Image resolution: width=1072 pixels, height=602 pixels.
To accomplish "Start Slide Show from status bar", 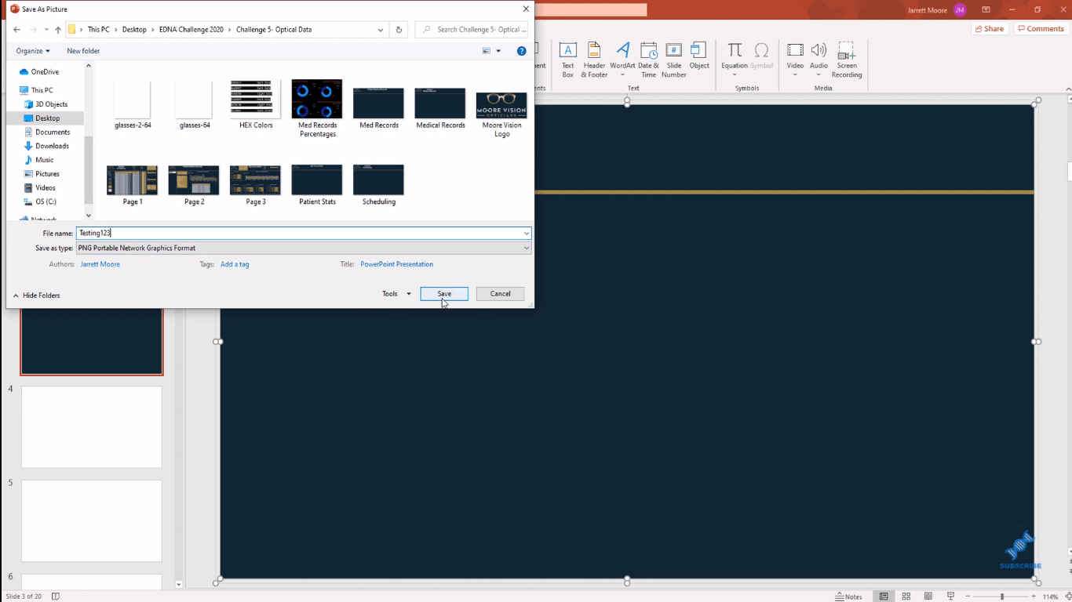I will click(x=950, y=597).
